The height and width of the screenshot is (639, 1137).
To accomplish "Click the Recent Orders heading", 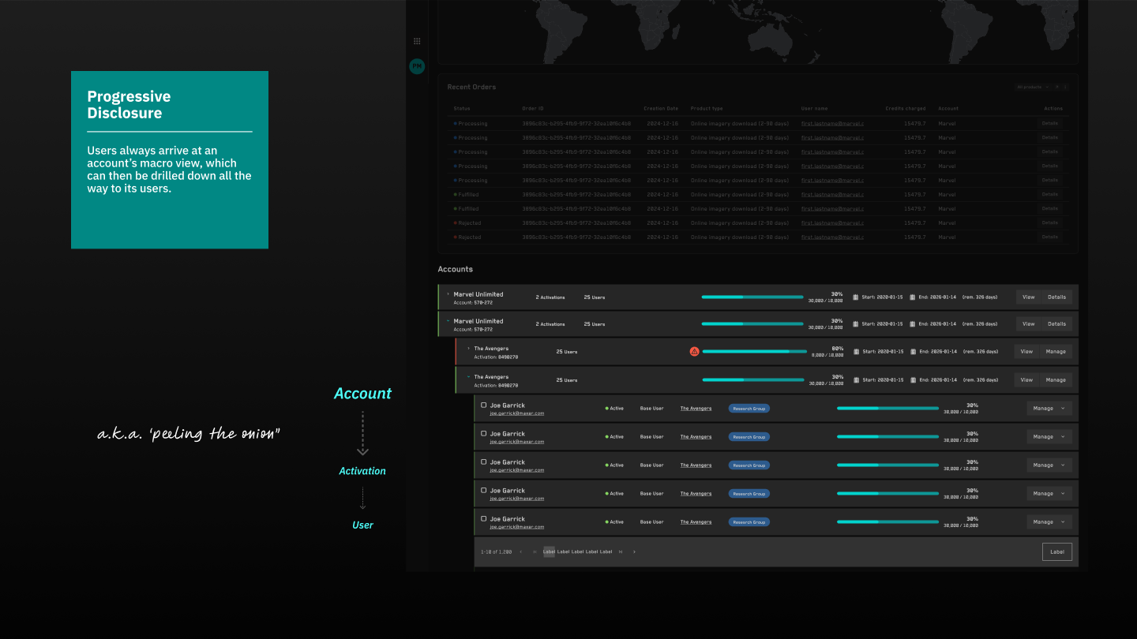I will (x=471, y=87).
